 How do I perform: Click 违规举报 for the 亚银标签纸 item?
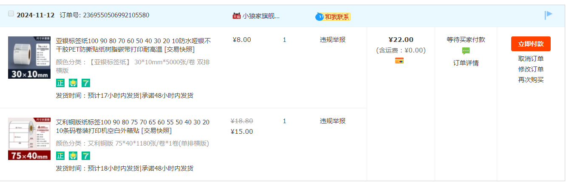click(x=333, y=40)
